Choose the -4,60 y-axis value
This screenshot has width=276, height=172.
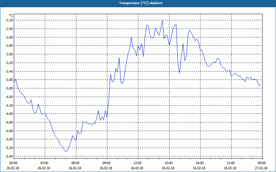click(x=9, y=122)
